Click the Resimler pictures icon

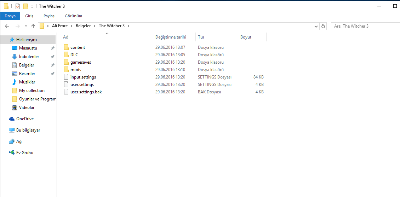click(15, 74)
